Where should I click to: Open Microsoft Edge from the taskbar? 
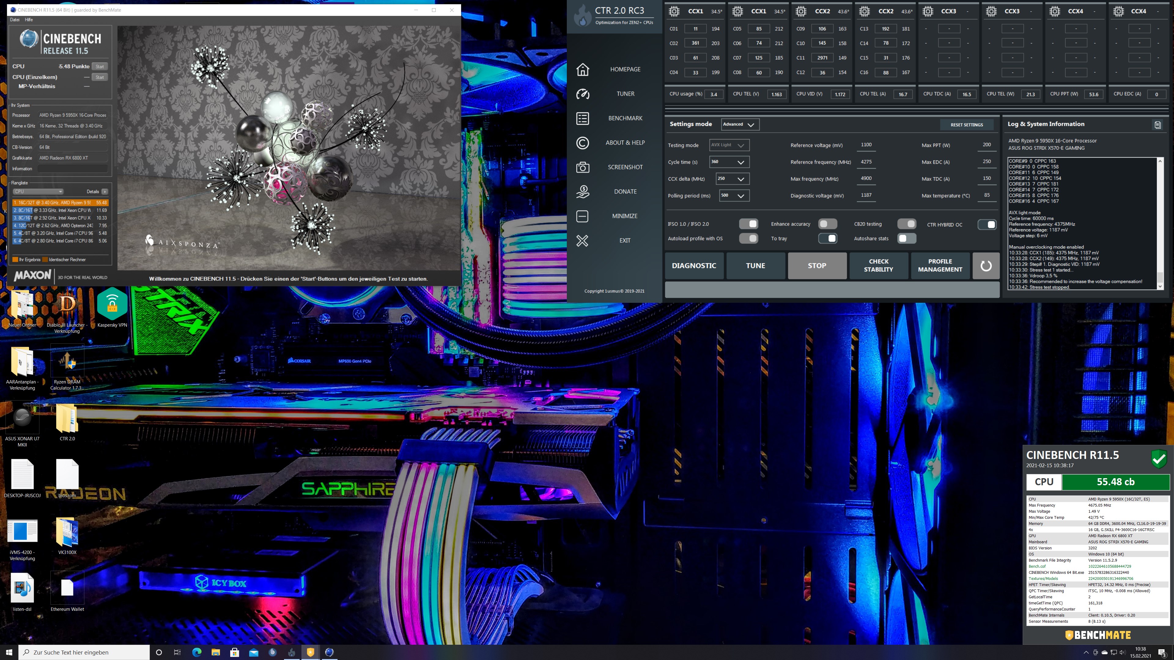click(197, 652)
